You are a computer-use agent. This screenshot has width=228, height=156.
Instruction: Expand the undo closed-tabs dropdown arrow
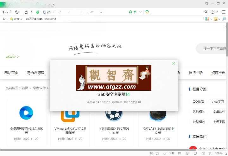point(217,12)
